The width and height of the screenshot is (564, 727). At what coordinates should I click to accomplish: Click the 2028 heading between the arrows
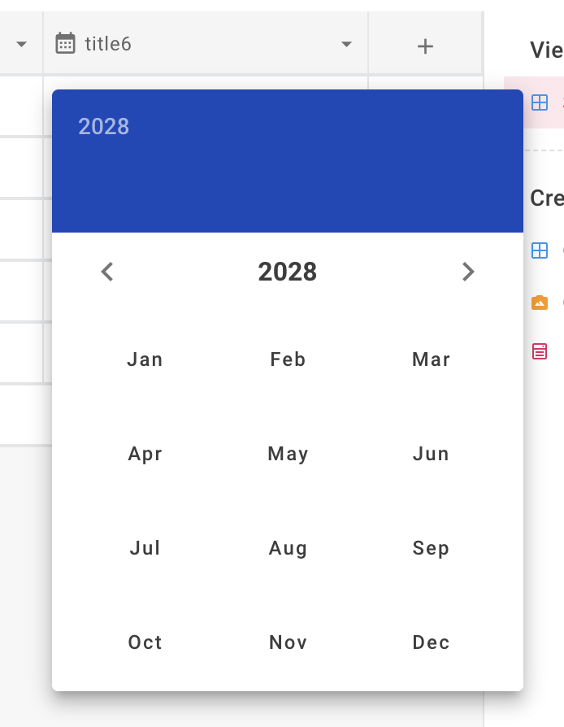288,272
